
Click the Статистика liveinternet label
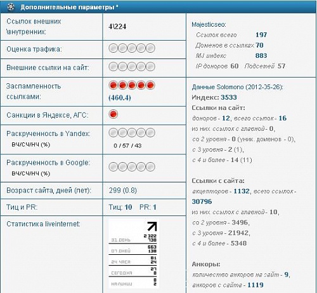pyautogui.click(x=43, y=224)
